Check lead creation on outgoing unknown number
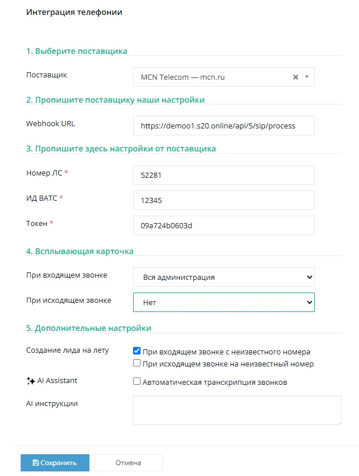The image size is (359, 476). click(x=136, y=363)
